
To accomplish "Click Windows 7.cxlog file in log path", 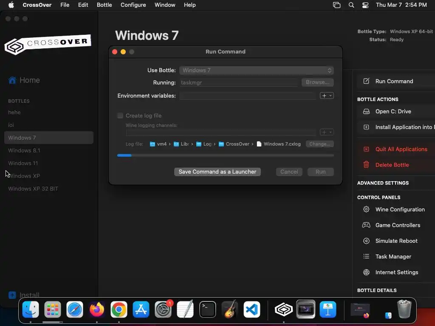I will click(279, 144).
